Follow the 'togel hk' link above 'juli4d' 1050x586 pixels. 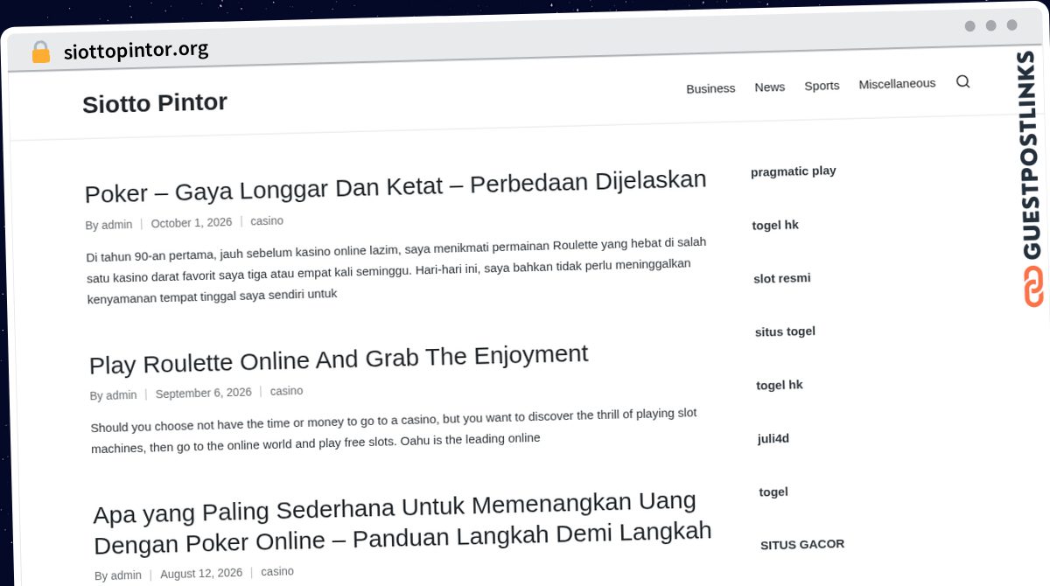coord(780,385)
